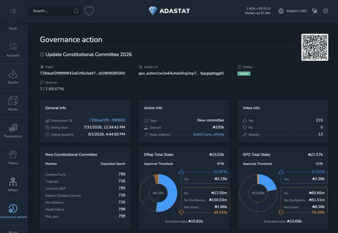The height and width of the screenshot is (233, 338).
Task: Click the ₳4.22b center of DRep chart
Action: tap(158, 193)
